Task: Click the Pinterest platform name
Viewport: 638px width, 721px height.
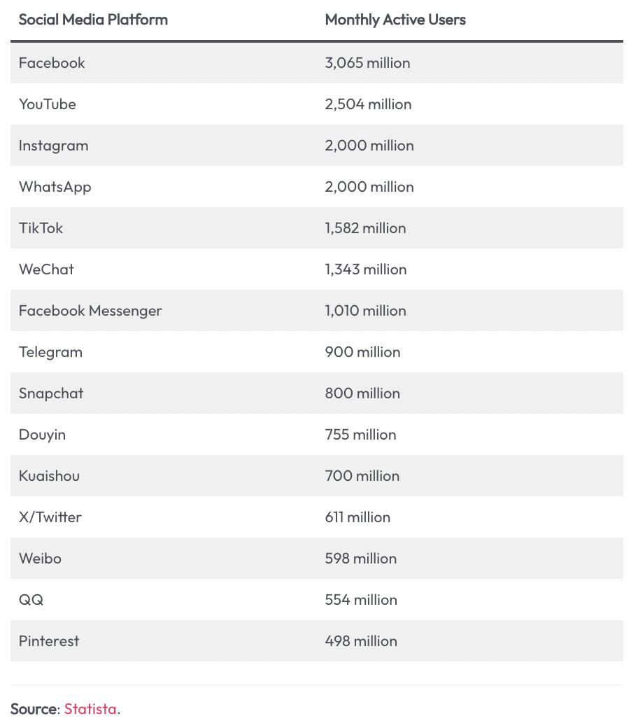Action: 49,641
